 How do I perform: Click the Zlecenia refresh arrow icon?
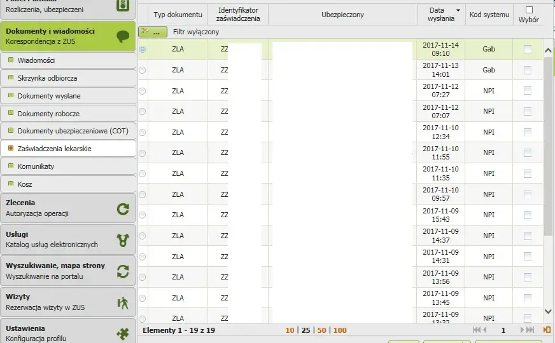123,209
